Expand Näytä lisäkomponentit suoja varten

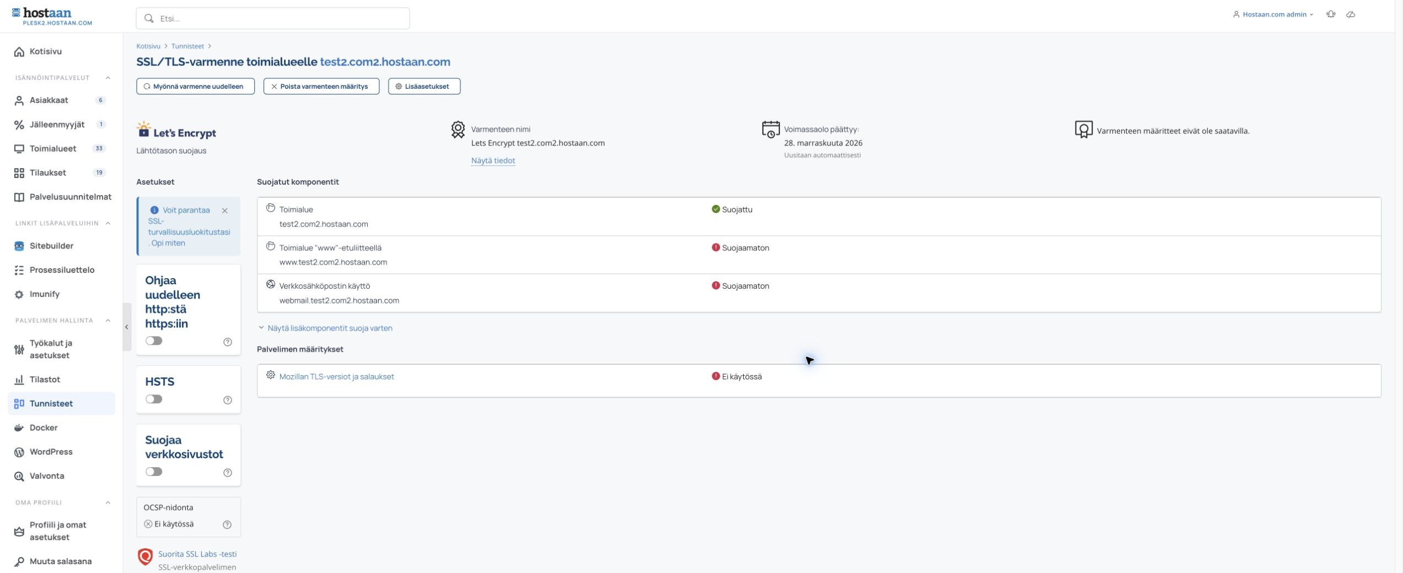[325, 328]
